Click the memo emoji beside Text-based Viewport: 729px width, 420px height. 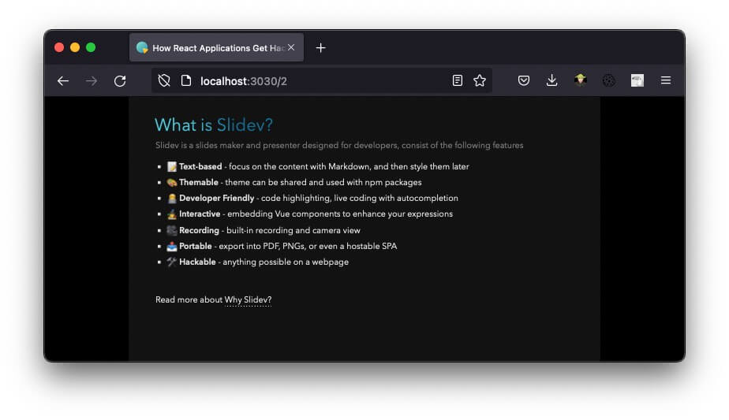172,167
